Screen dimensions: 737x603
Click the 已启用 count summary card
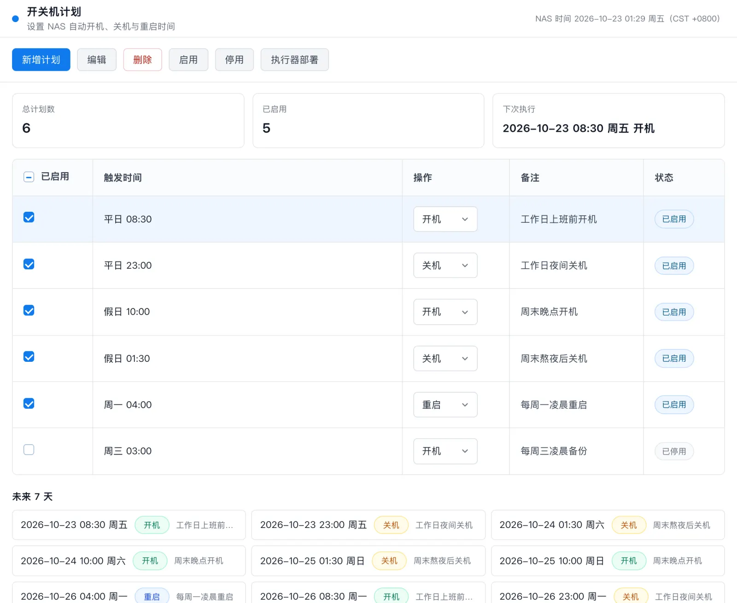[368, 121]
